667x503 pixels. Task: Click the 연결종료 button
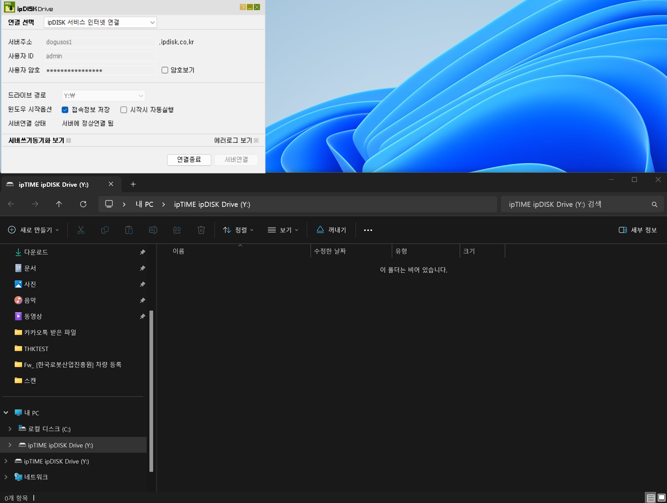click(x=189, y=160)
